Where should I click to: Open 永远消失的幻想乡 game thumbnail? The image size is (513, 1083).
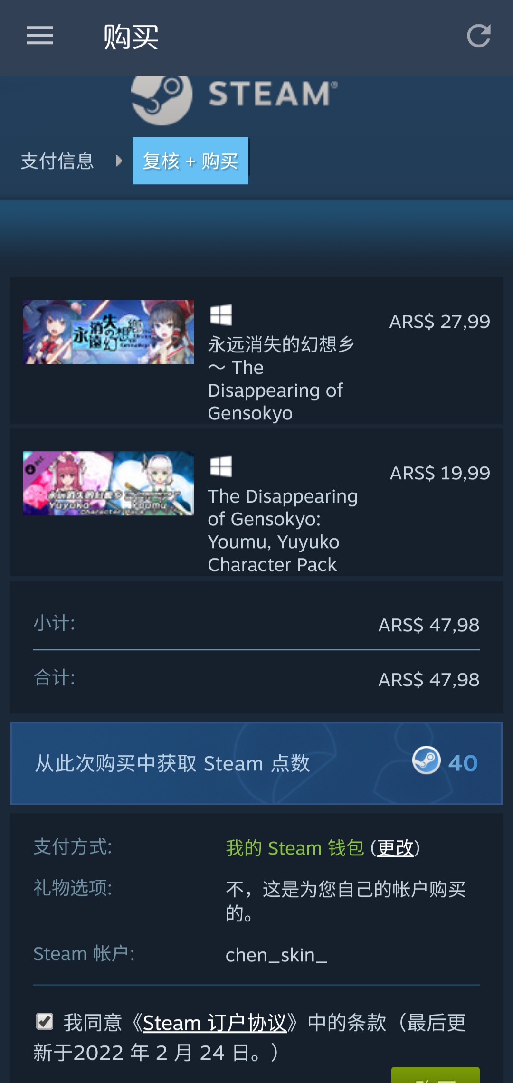(x=108, y=332)
